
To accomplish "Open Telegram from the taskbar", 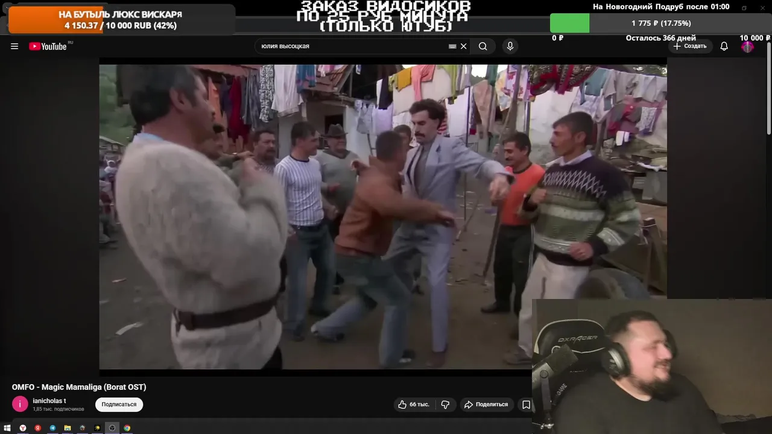I will [x=52, y=428].
